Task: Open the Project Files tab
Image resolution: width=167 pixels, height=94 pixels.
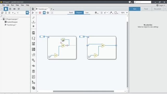Action: tap(6, 9)
